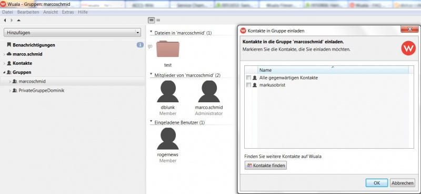Viewport: 421px width, 194px height.
Task: Confirm the invitation with OK
Action: (x=377, y=183)
